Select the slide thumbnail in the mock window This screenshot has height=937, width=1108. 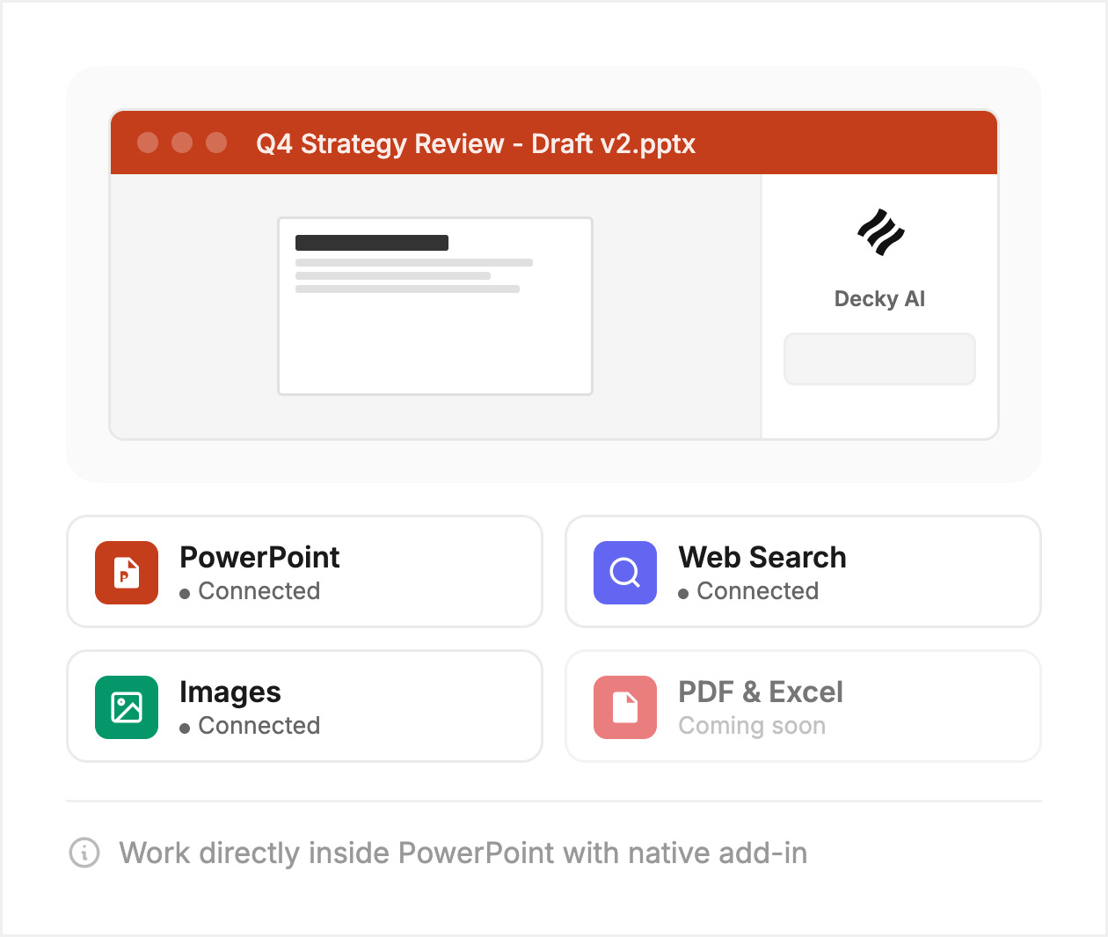(x=435, y=306)
